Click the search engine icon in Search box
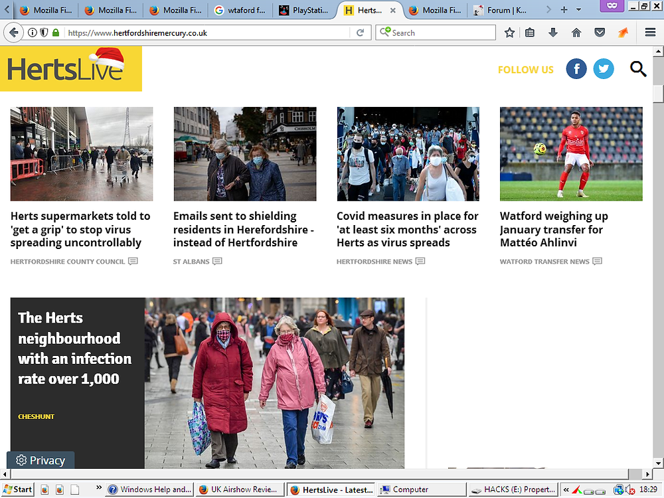 click(x=385, y=32)
